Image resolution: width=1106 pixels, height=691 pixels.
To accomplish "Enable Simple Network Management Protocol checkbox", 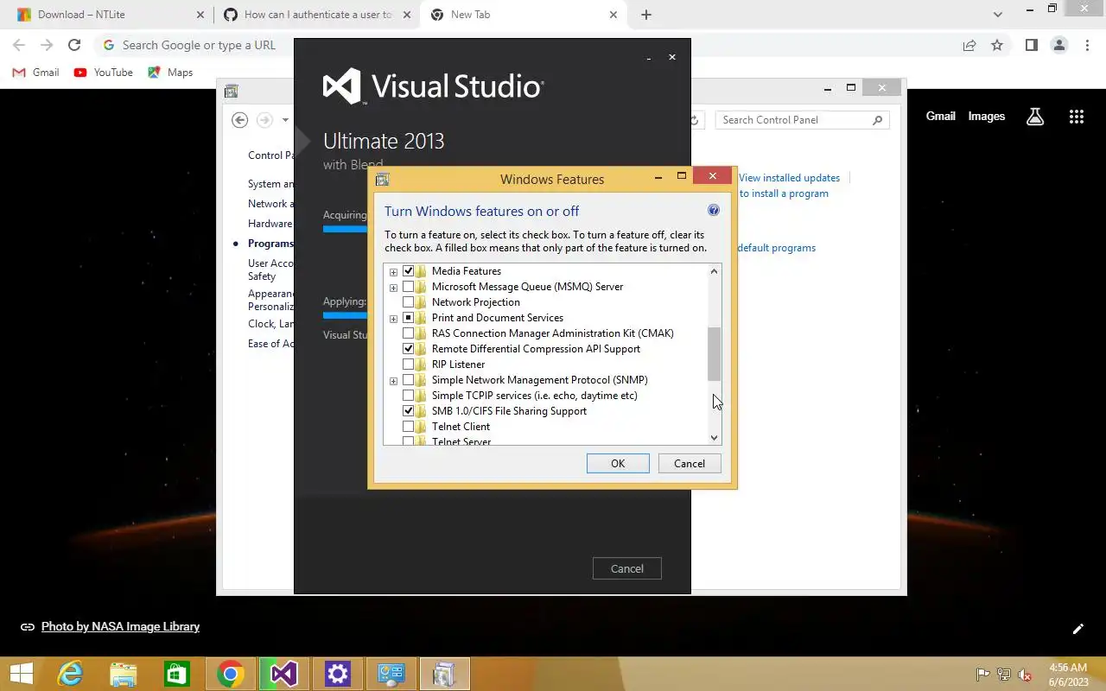I will pos(409,380).
